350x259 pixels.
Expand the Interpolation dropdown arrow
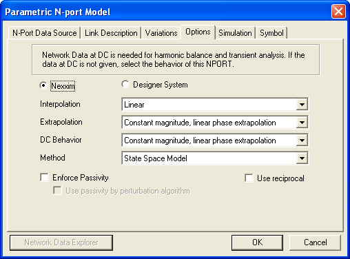point(302,105)
